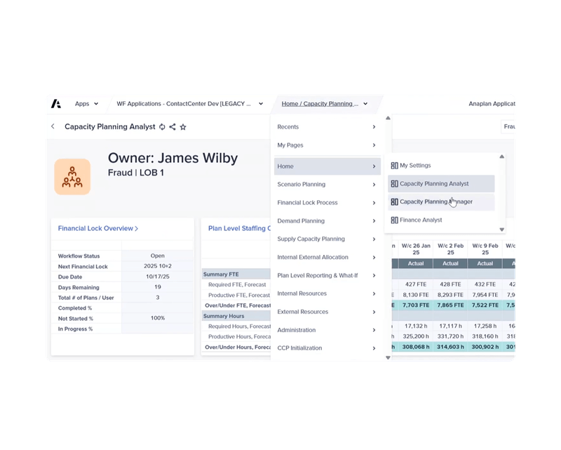Open Internal External Allocation menu item
The width and height of the screenshot is (561, 450).
327,257
